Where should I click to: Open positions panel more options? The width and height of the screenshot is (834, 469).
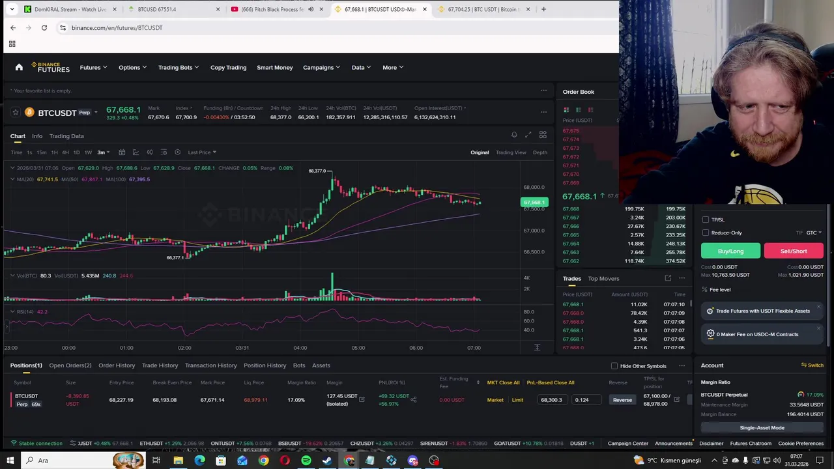tap(682, 365)
